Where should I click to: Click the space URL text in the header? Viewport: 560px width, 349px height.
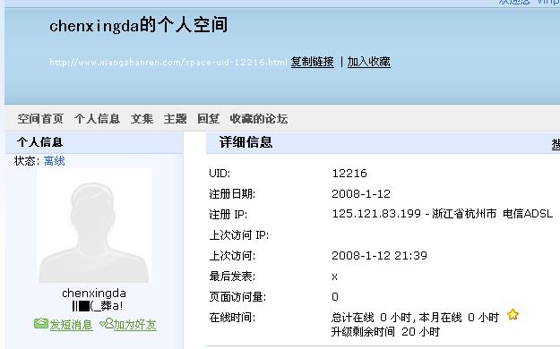tap(168, 62)
